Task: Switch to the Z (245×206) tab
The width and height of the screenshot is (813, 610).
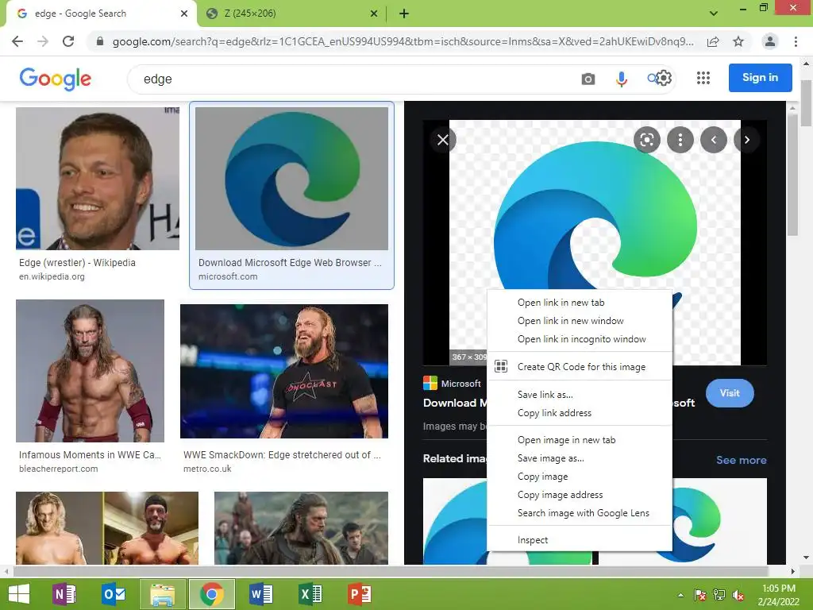Action: click(x=291, y=14)
